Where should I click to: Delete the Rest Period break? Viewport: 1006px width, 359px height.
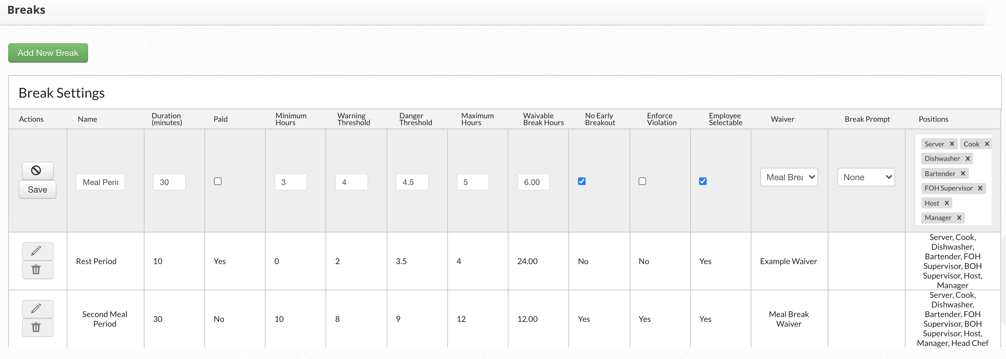tap(38, 270)
